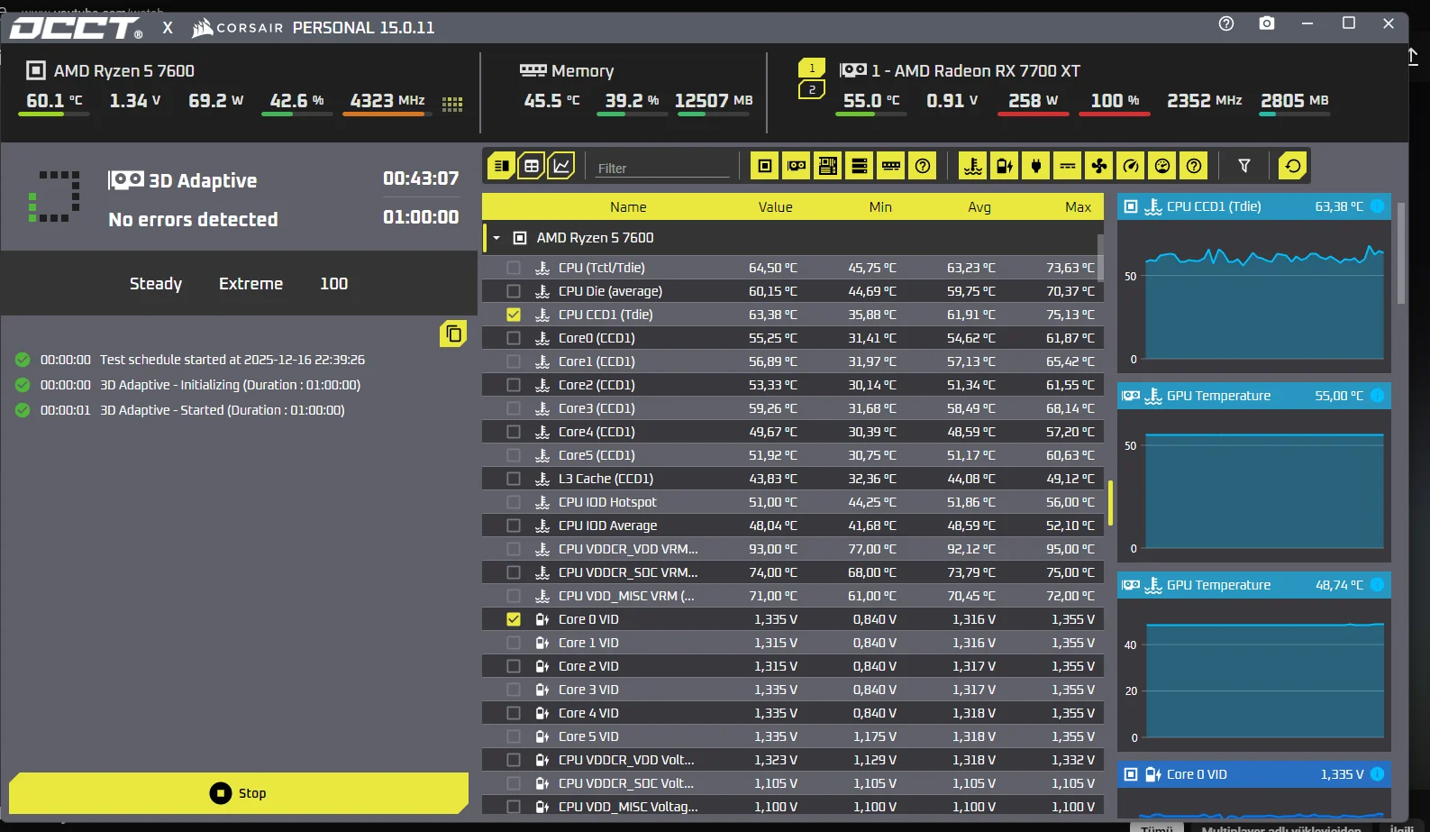Click info icon on Core 0 VID graph
This screenshot has height=832, width=1430.
click(x=1377, y=774)
